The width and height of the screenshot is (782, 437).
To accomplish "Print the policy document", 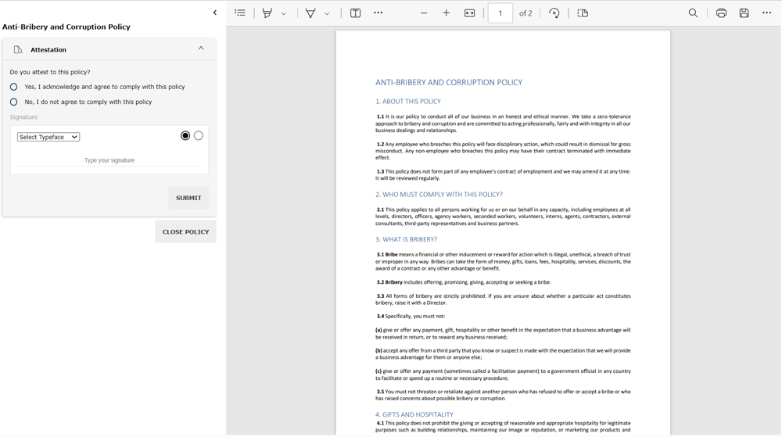I will click(x=721, y=13).
